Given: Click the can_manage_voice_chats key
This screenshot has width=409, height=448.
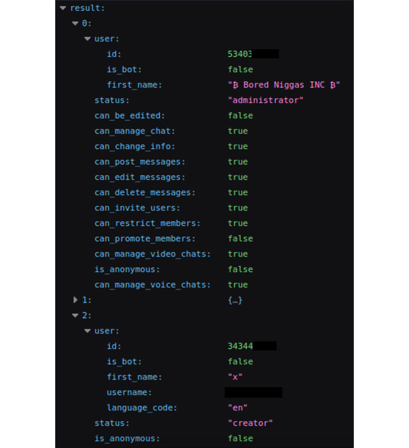Looking at the screenshot, I should pyautogui.click(x=152, y=285).
